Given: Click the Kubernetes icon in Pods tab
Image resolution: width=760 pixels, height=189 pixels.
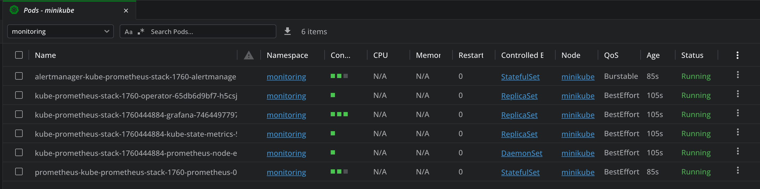Looking at the screenshot, I should (14, 10).
